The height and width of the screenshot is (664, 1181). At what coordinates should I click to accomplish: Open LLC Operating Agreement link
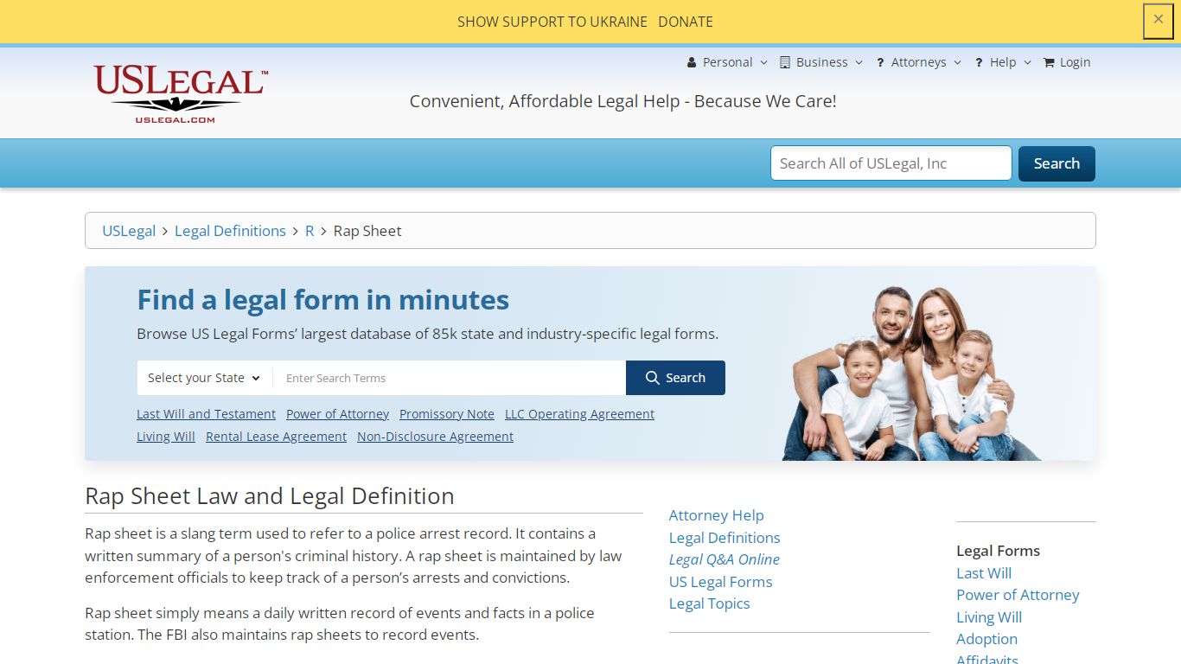tap(579, 414)
